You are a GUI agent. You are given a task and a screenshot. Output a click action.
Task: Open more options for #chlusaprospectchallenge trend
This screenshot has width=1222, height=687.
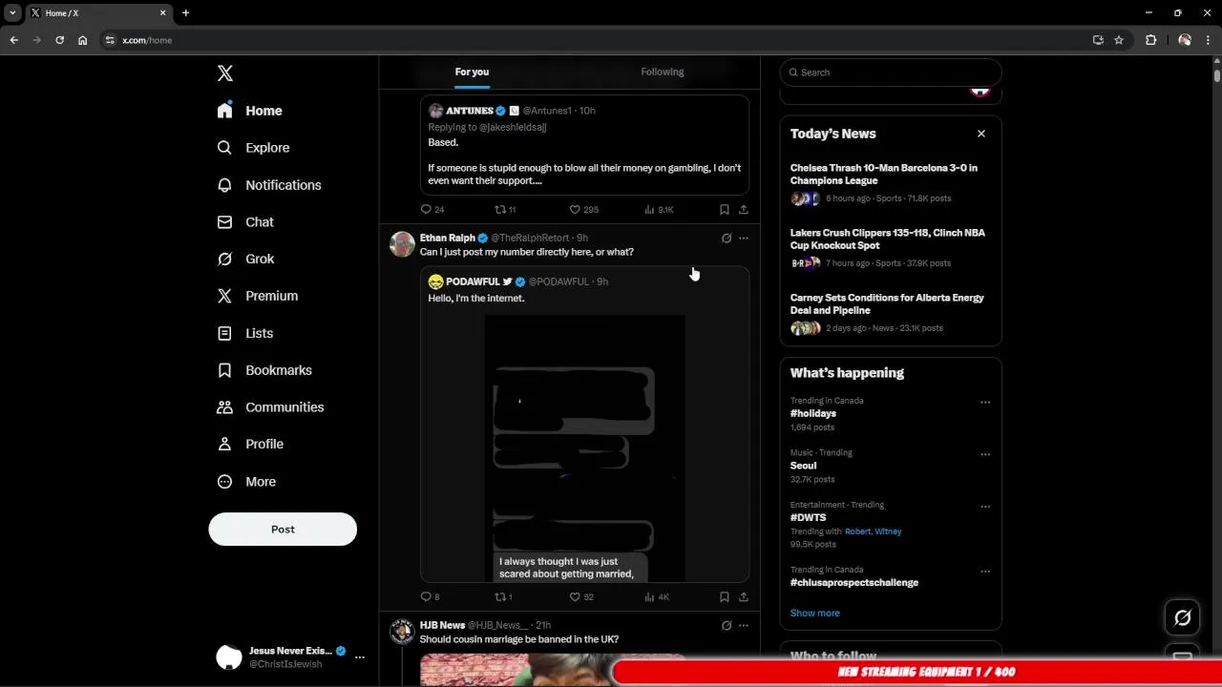[x=985, y=572]
